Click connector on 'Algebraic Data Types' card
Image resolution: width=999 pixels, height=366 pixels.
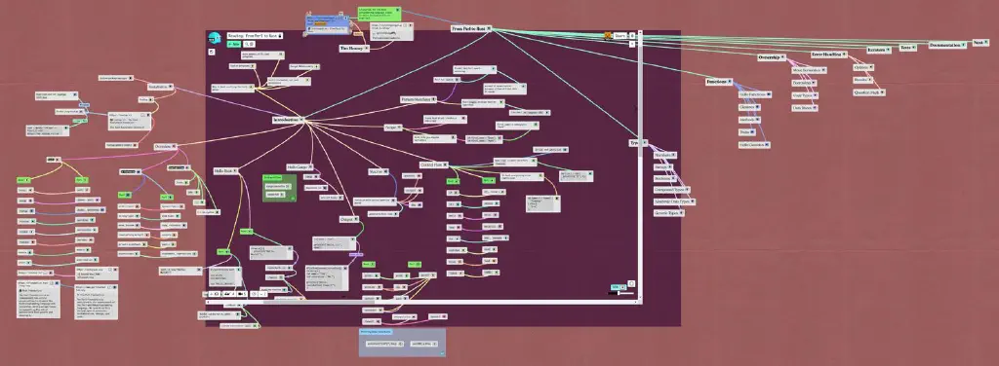pos(693,201)
